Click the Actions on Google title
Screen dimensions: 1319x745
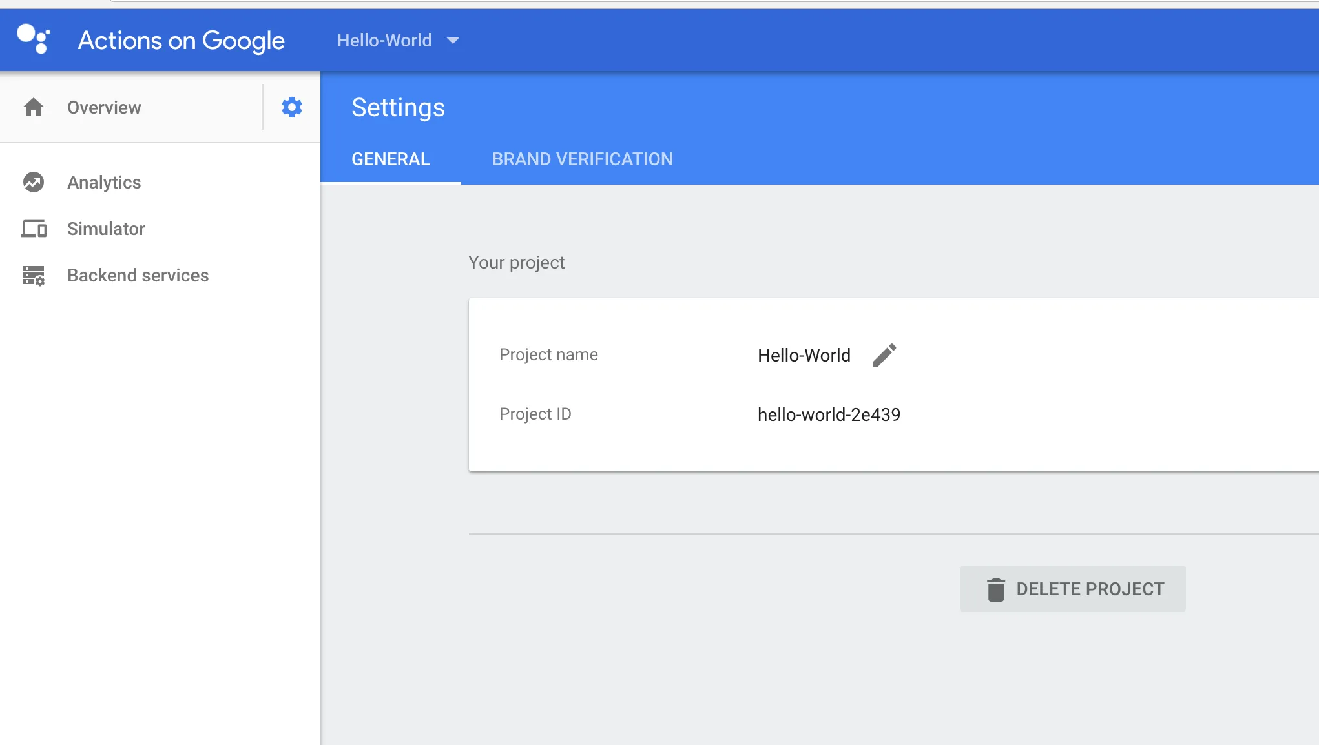click(x=181, y=41)
